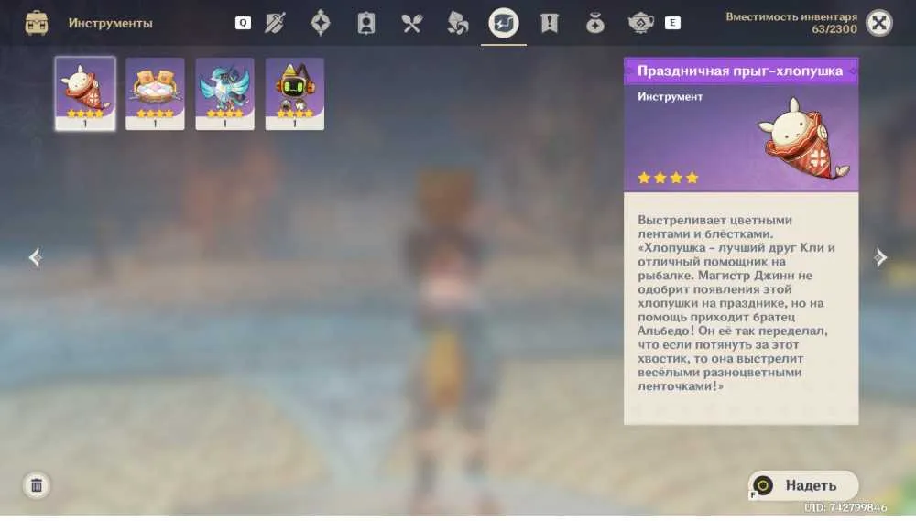Click the Инструменты header title
This screenshot has width=916, height=521.
click(111, 23)
